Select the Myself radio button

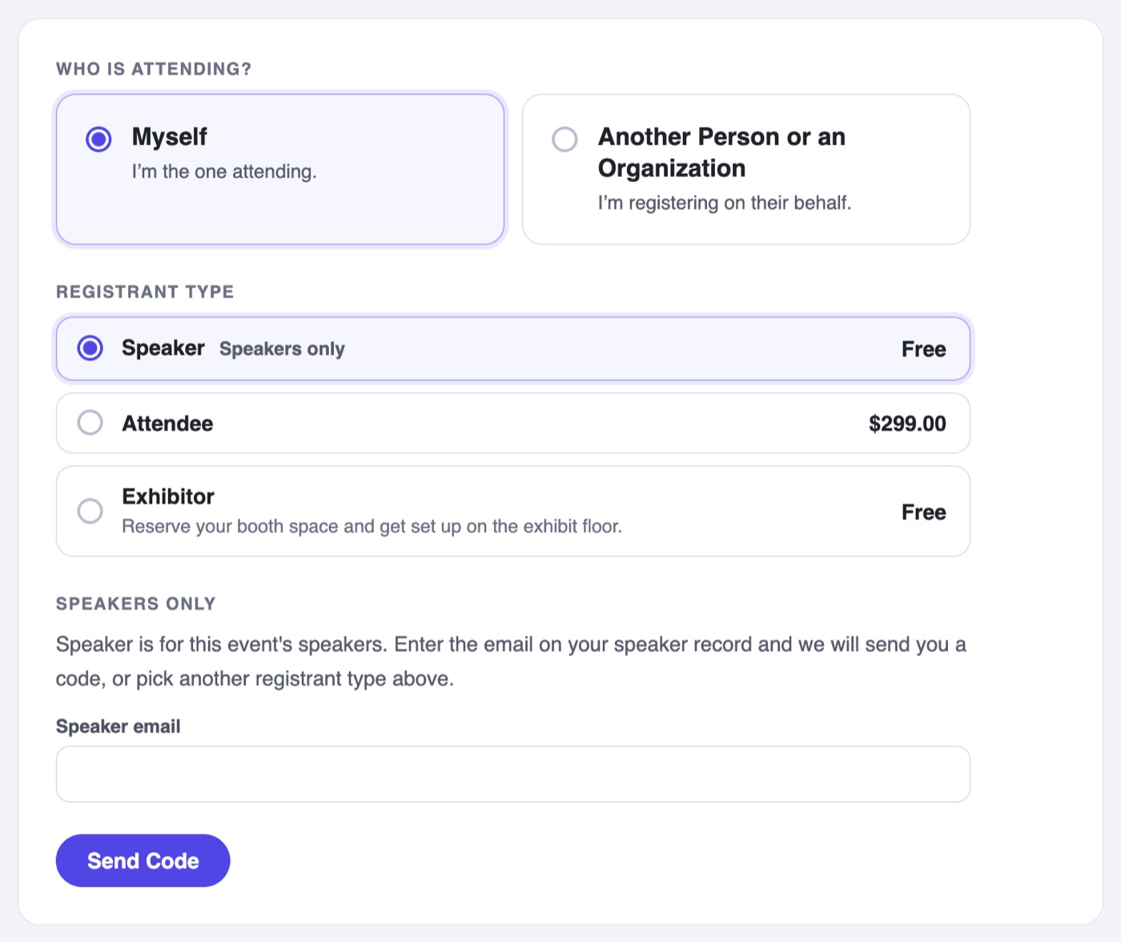click(x=98, y=139)
